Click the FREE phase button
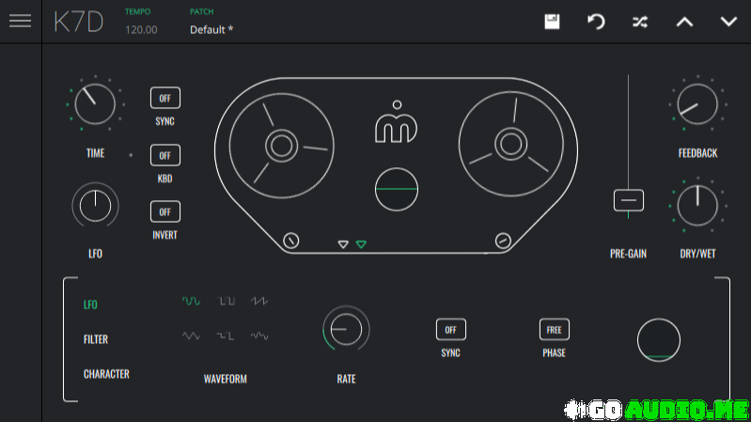The width and height of the screenshot is (751, 422). [x=555, y=330]
